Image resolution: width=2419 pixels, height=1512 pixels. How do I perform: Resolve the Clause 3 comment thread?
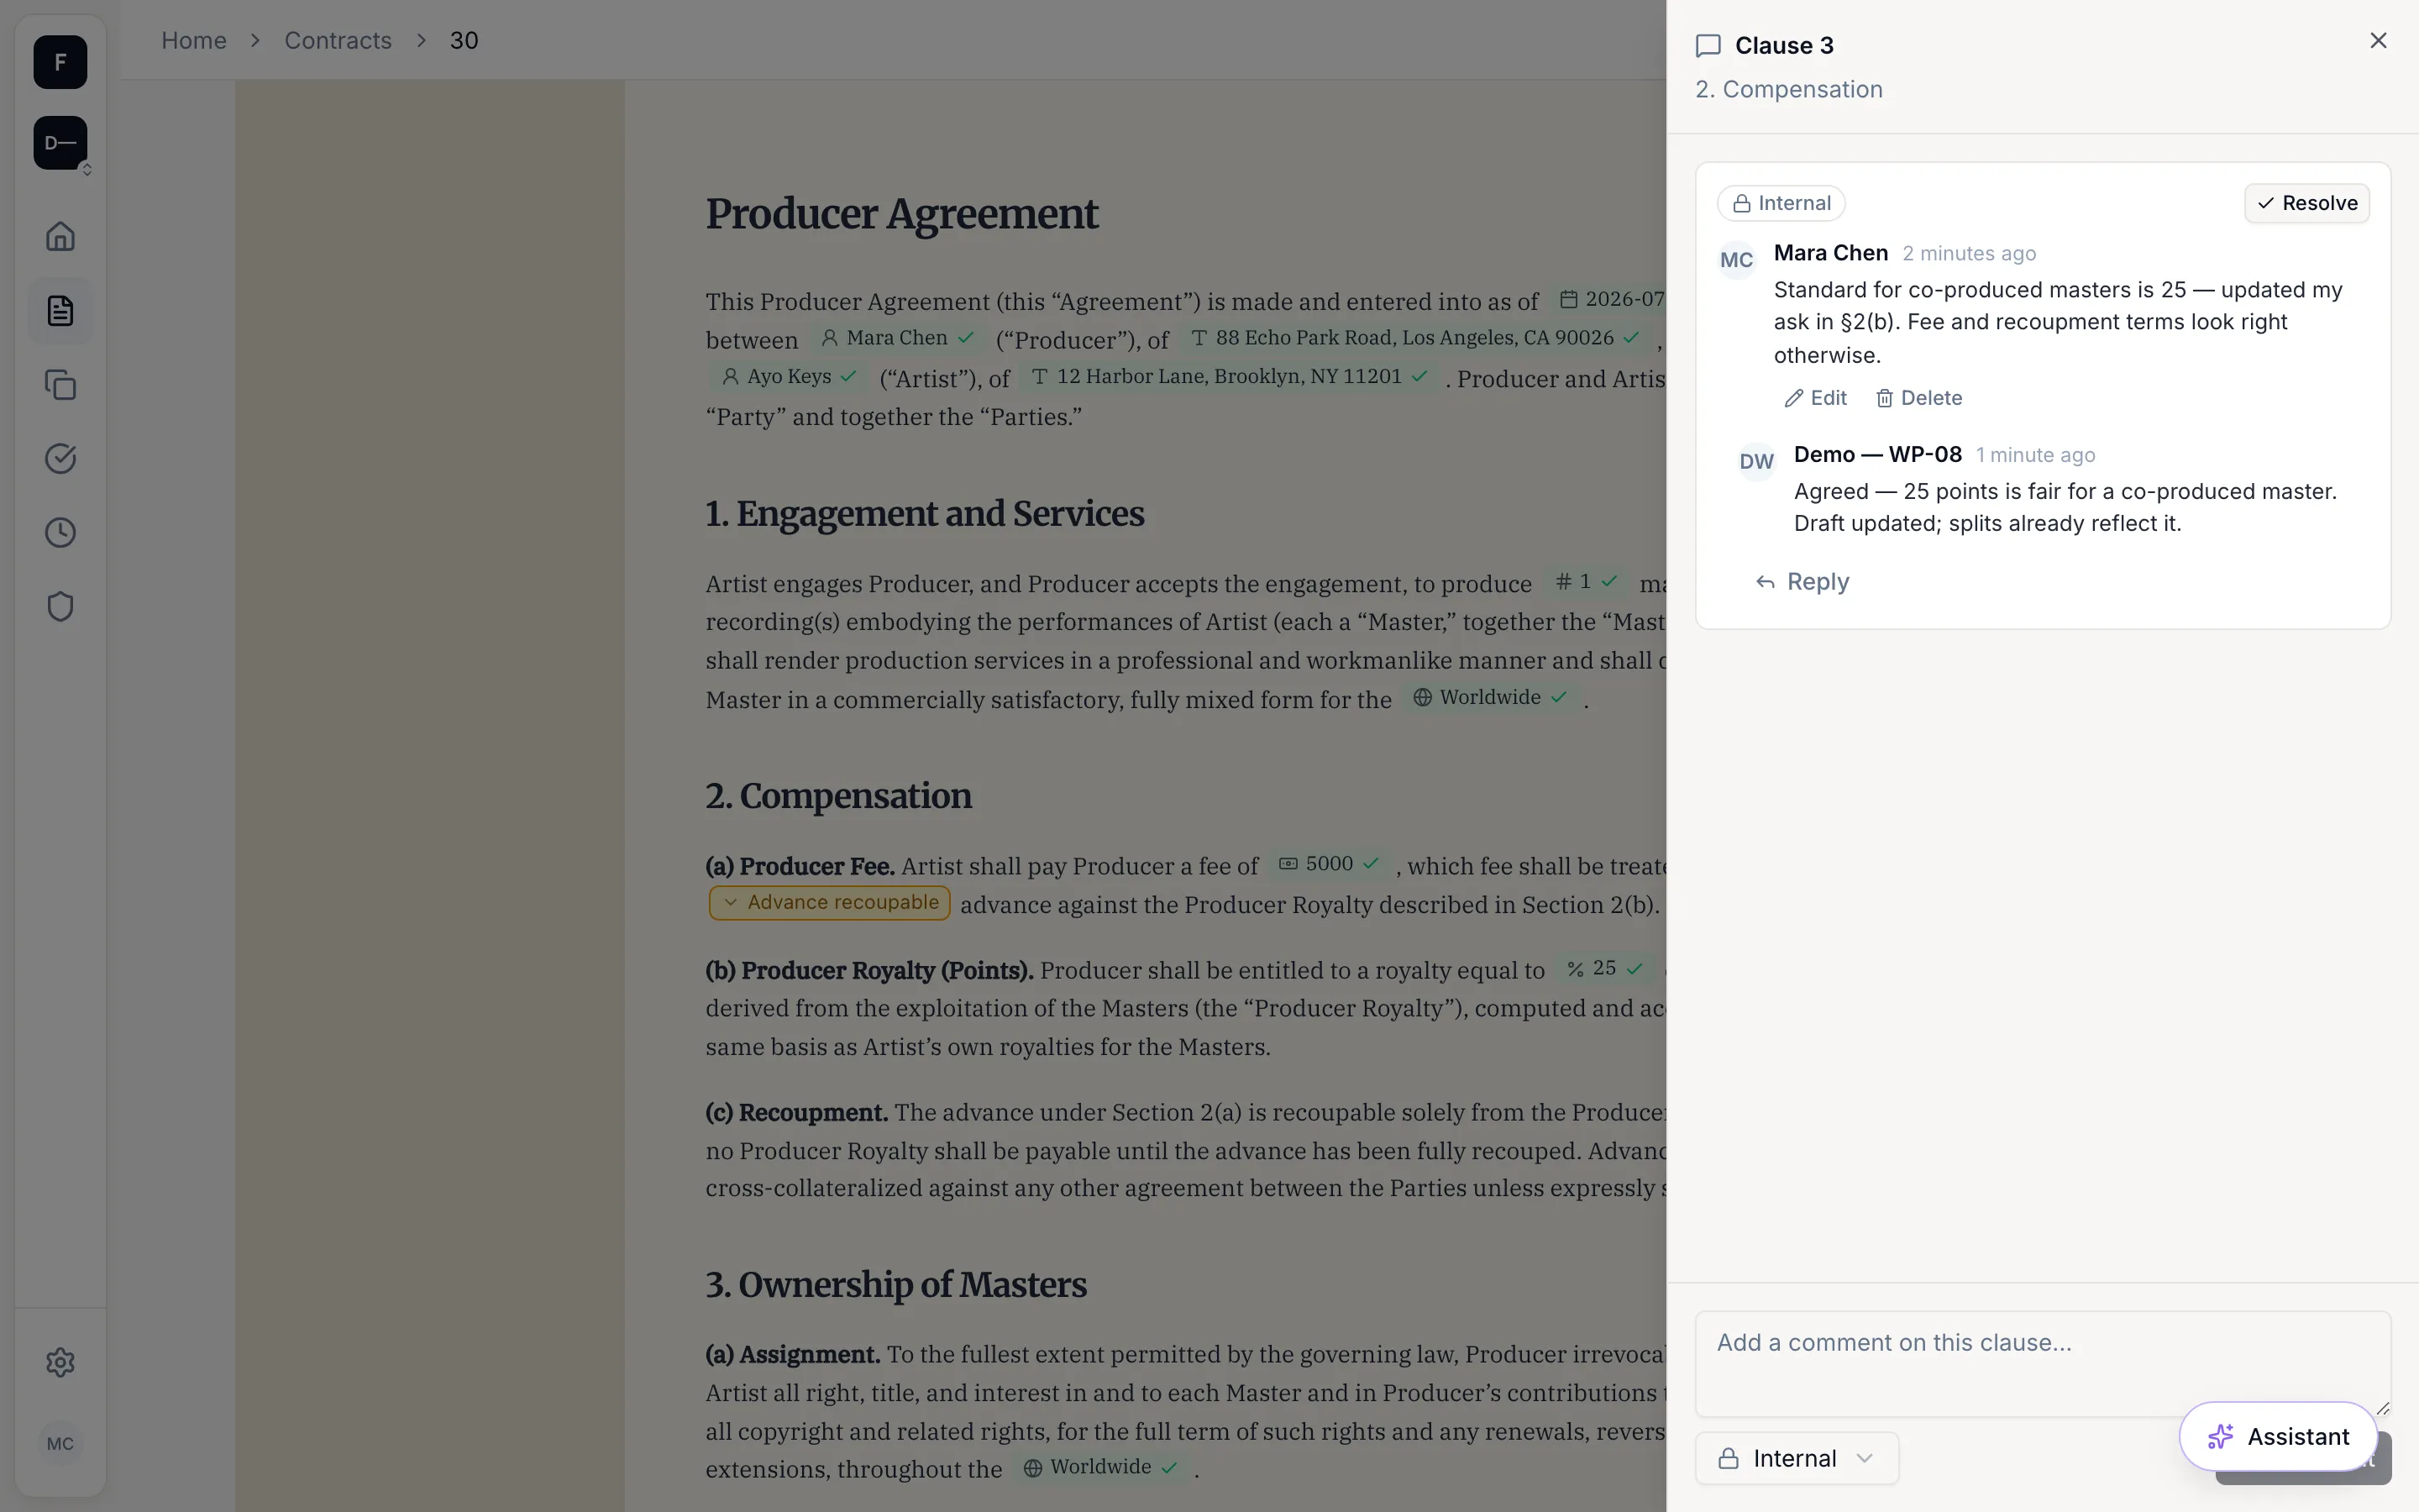pyautogui.click(x=2306, y=203)
